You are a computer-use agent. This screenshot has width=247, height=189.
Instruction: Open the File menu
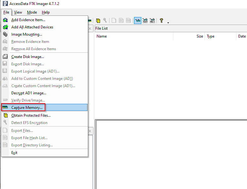coord(6,12)
